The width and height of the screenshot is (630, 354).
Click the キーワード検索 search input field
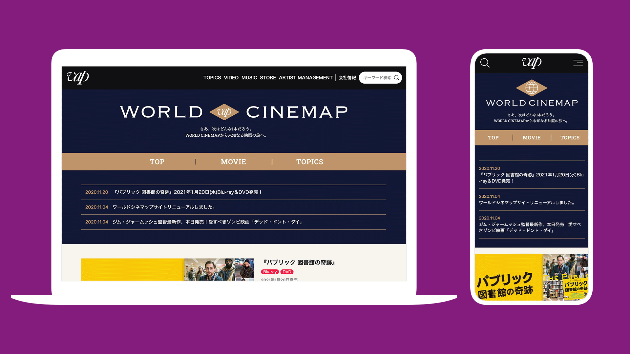click(x=380, y=78)
